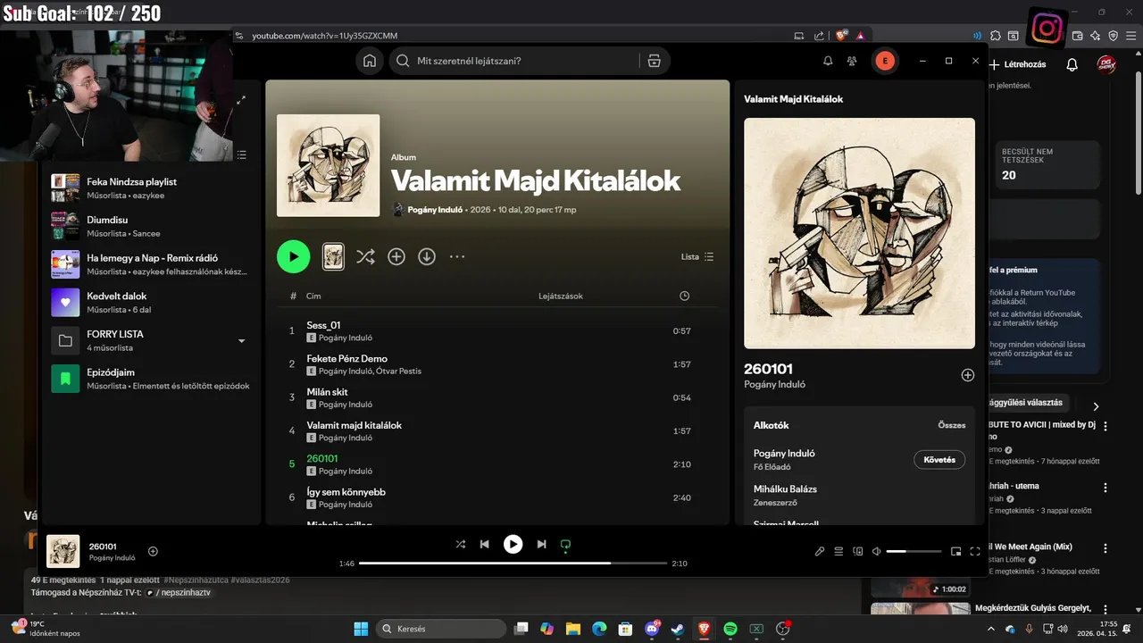Add current song to library in player bar
Viewport: 1143px width, 643px height.
tap(153, 551)
